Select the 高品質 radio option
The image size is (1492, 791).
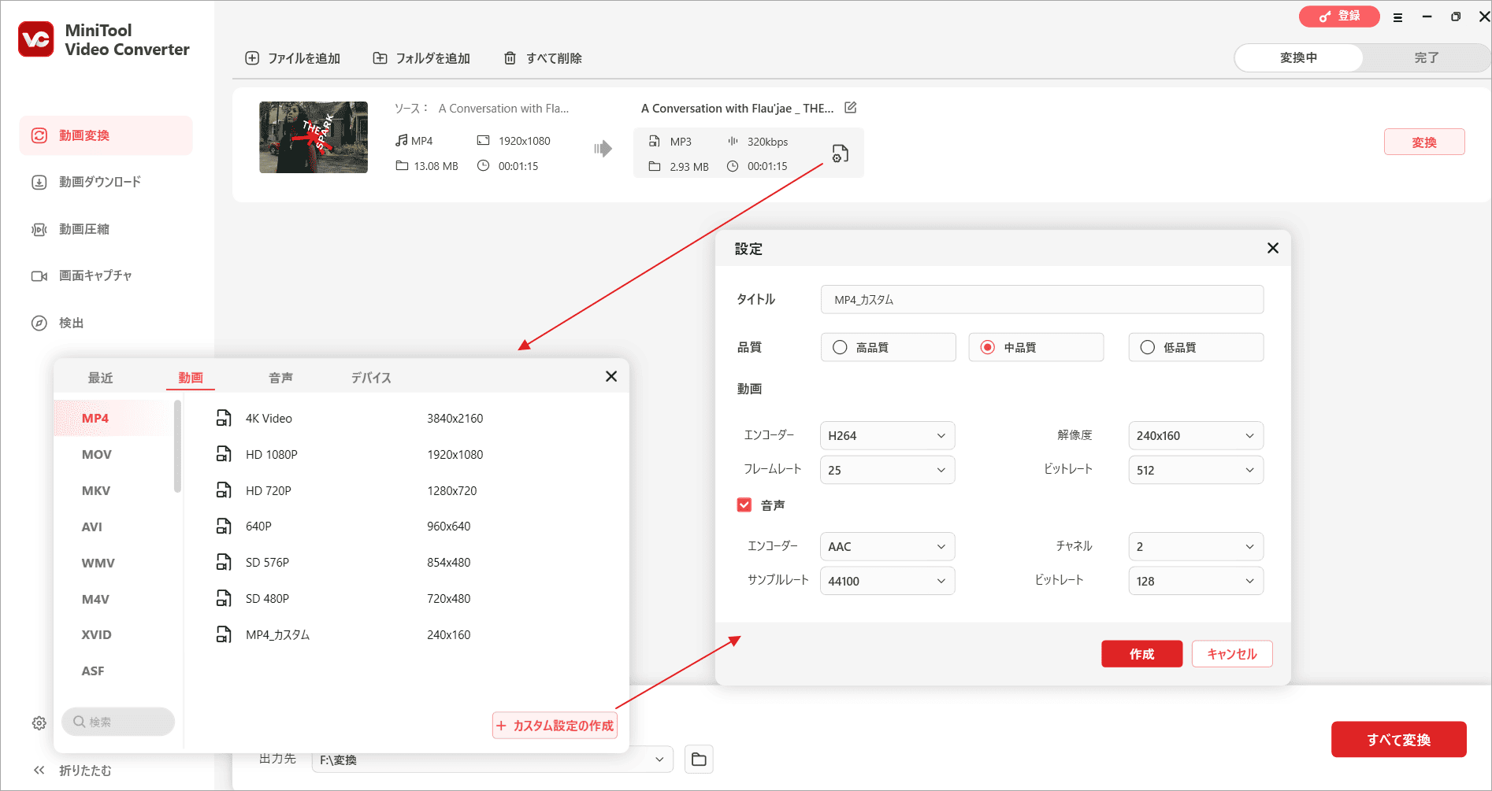(888, 347)
